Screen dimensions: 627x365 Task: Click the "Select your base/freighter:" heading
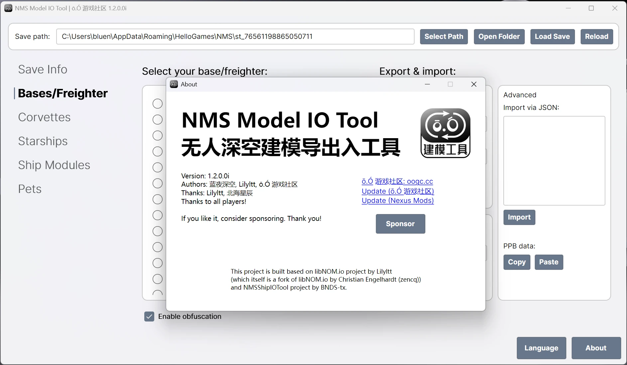[205, 71]
